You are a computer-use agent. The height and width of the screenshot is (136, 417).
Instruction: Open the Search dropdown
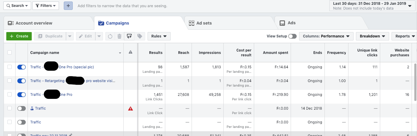tap(17, 6)
